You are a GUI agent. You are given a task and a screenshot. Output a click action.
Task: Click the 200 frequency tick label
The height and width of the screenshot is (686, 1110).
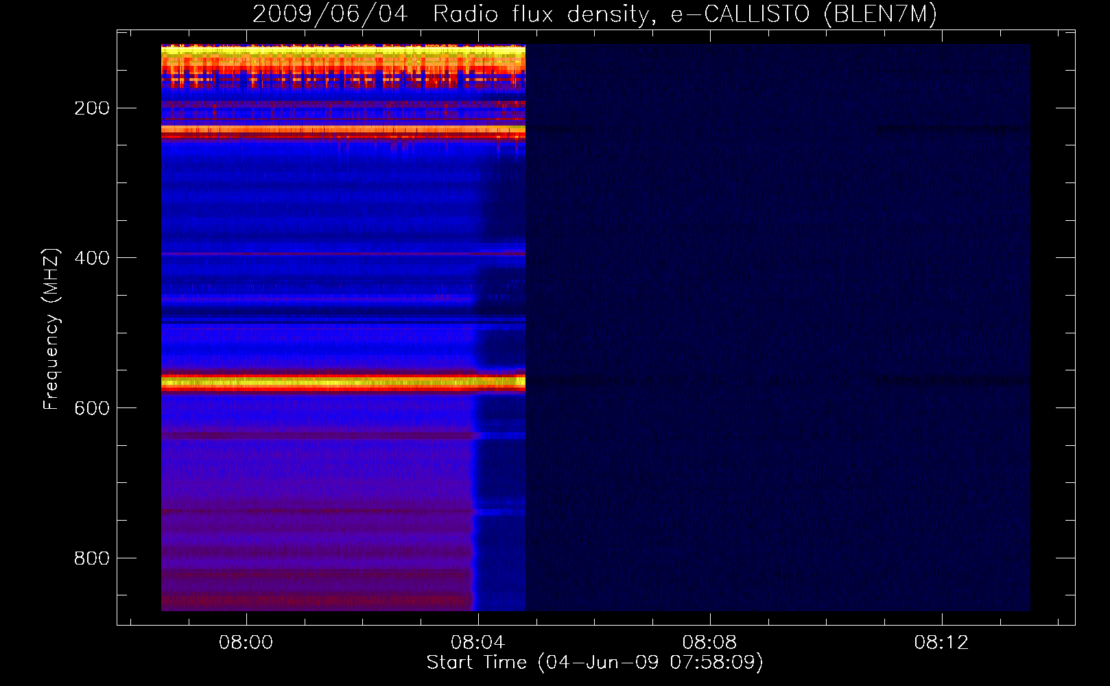91,108
